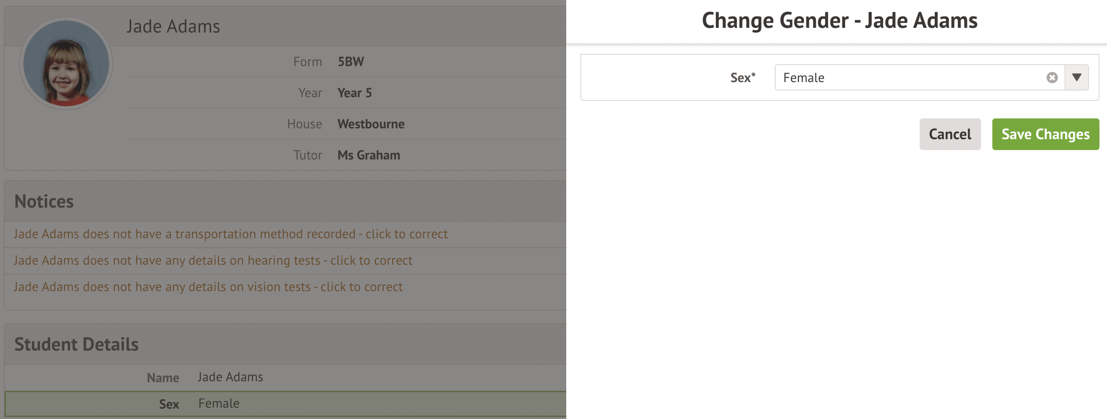Click Jade Adams' profile photo

coord(66,63)
